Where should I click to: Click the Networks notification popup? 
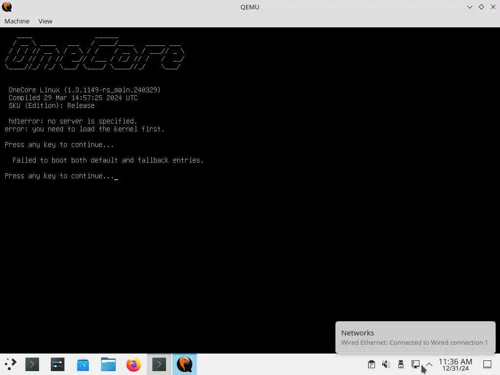pos(415,337)
